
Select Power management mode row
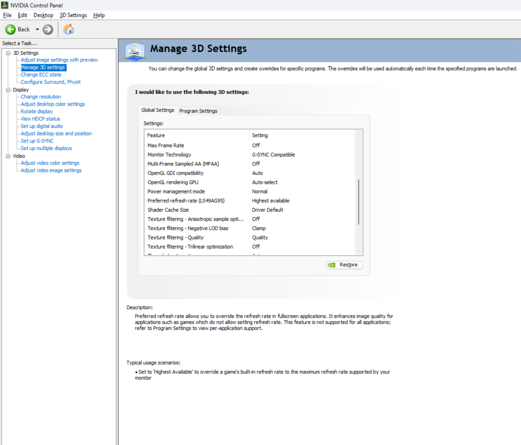[x=251, y=192]
